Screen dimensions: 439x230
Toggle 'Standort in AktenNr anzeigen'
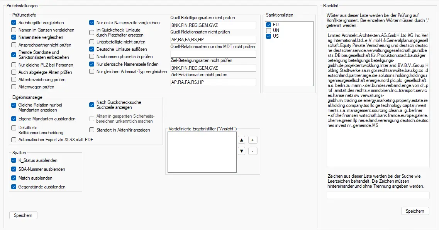[92, 130]
